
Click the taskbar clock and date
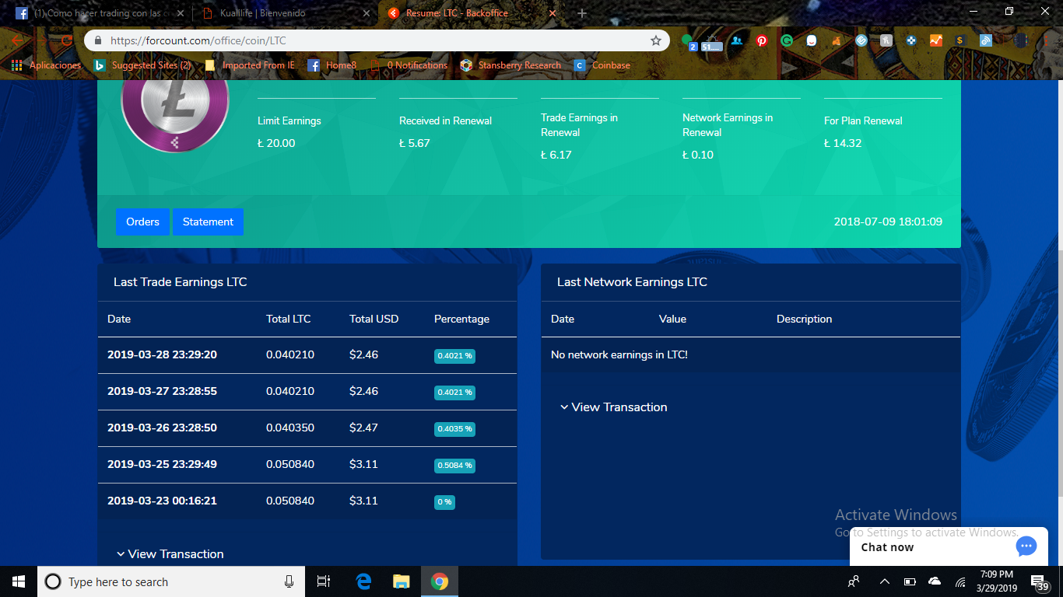point(995,581)
